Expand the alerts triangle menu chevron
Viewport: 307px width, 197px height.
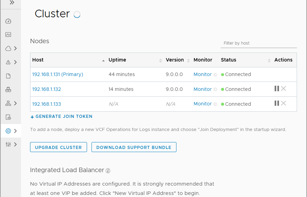tap(16, 62)
